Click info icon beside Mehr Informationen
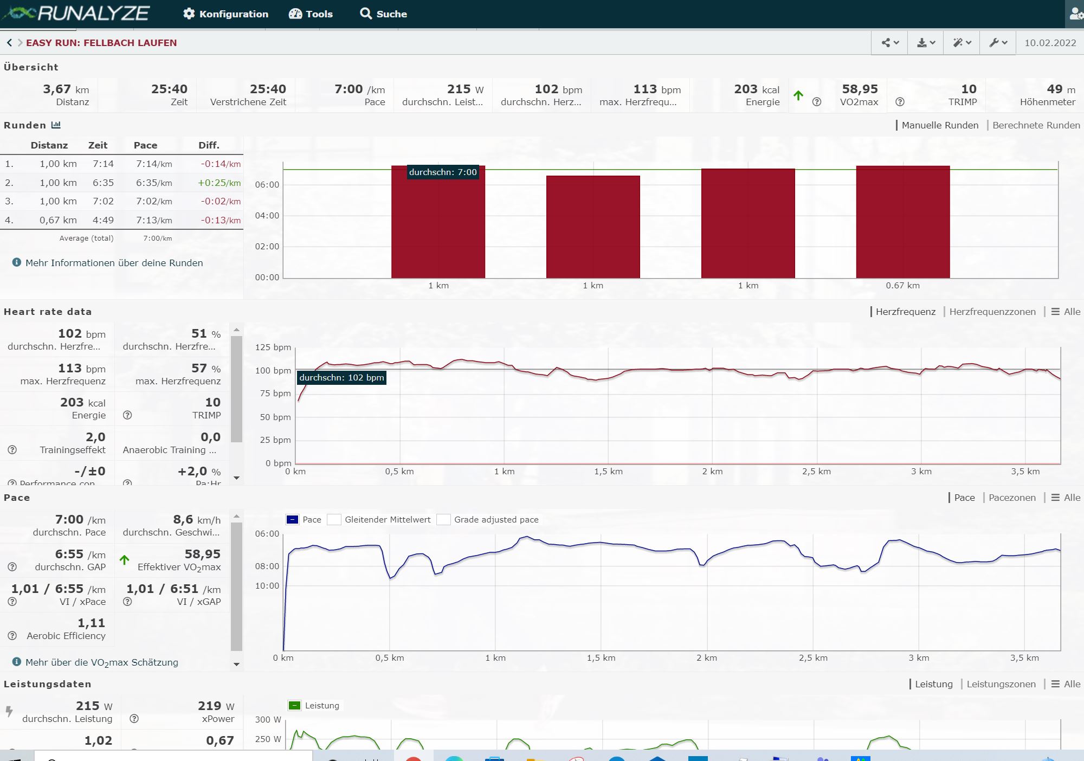The height and width of the screenshot is (761, 1084). [x=17, y=263]
